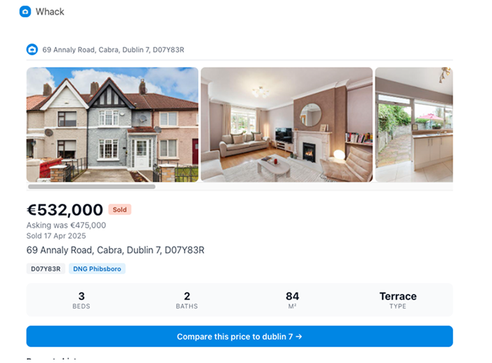Click the Asking was €475,000 text
Viewport: 492px width, 363px height.
[66, 225]
